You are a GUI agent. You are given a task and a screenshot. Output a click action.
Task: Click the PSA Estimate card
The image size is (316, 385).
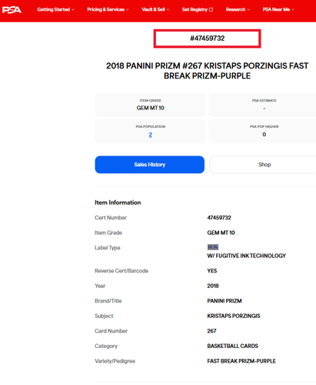pyautogui.click(x=262, y=105)
